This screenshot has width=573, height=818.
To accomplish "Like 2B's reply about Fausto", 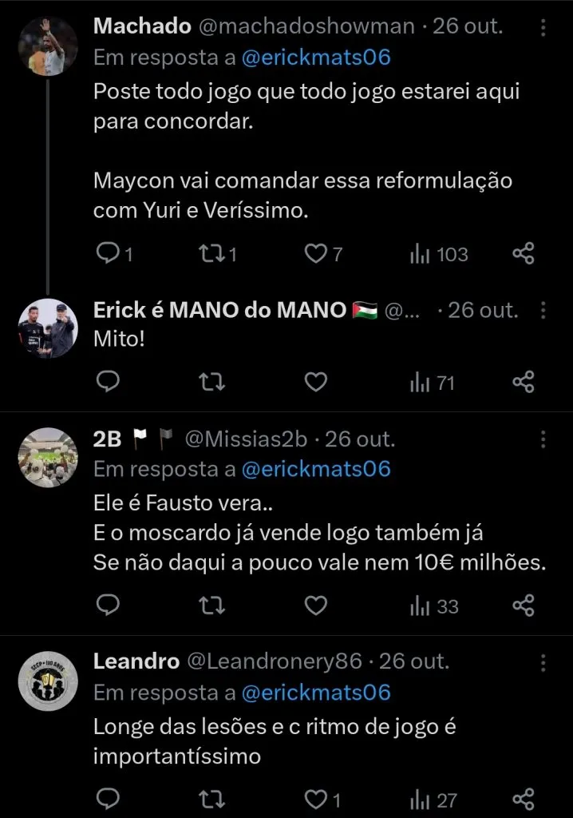I will (x=314, y=607).
